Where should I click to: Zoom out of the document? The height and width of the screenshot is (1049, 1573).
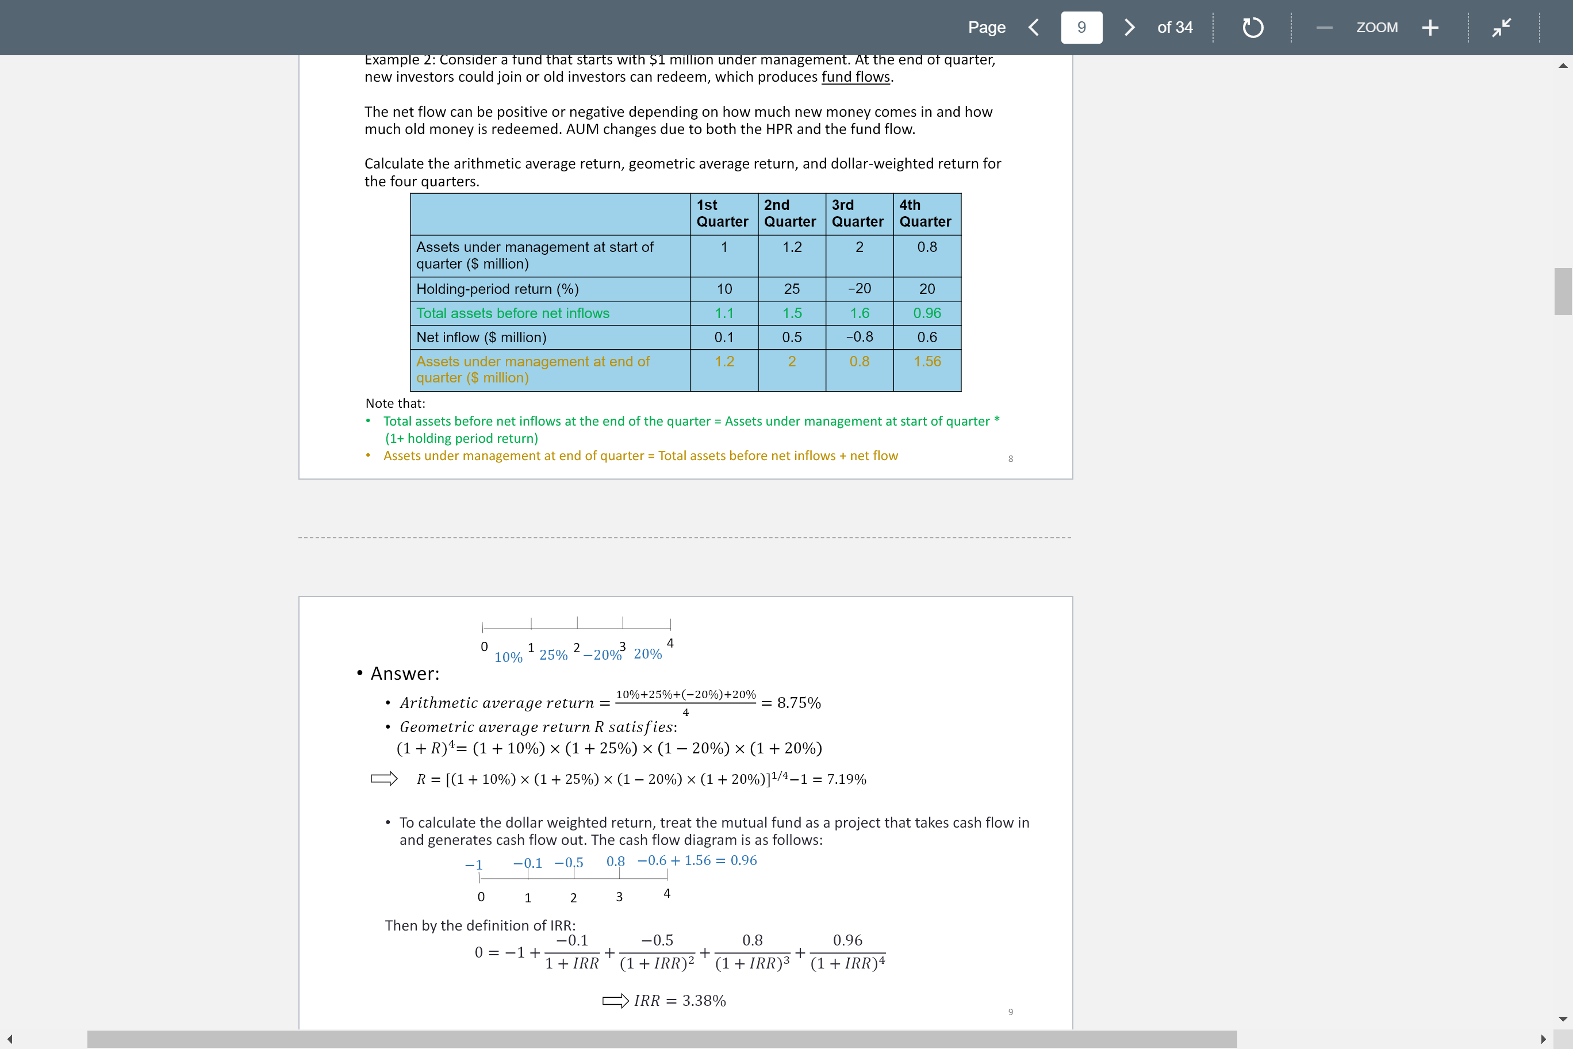coord(1323,28)
